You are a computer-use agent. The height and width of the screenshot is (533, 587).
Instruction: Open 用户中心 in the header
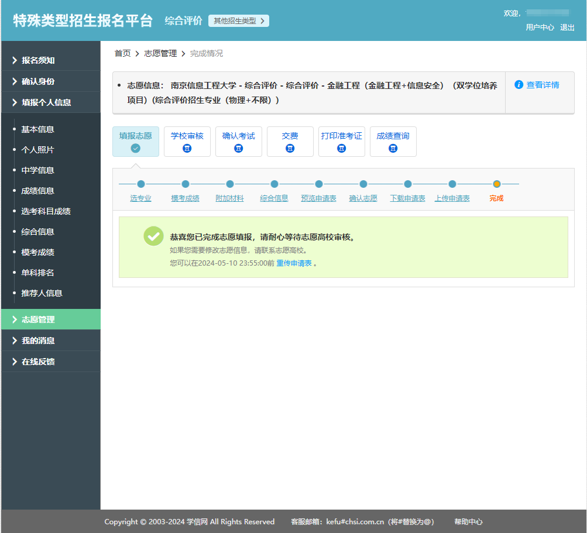click(x=540, y=27)
